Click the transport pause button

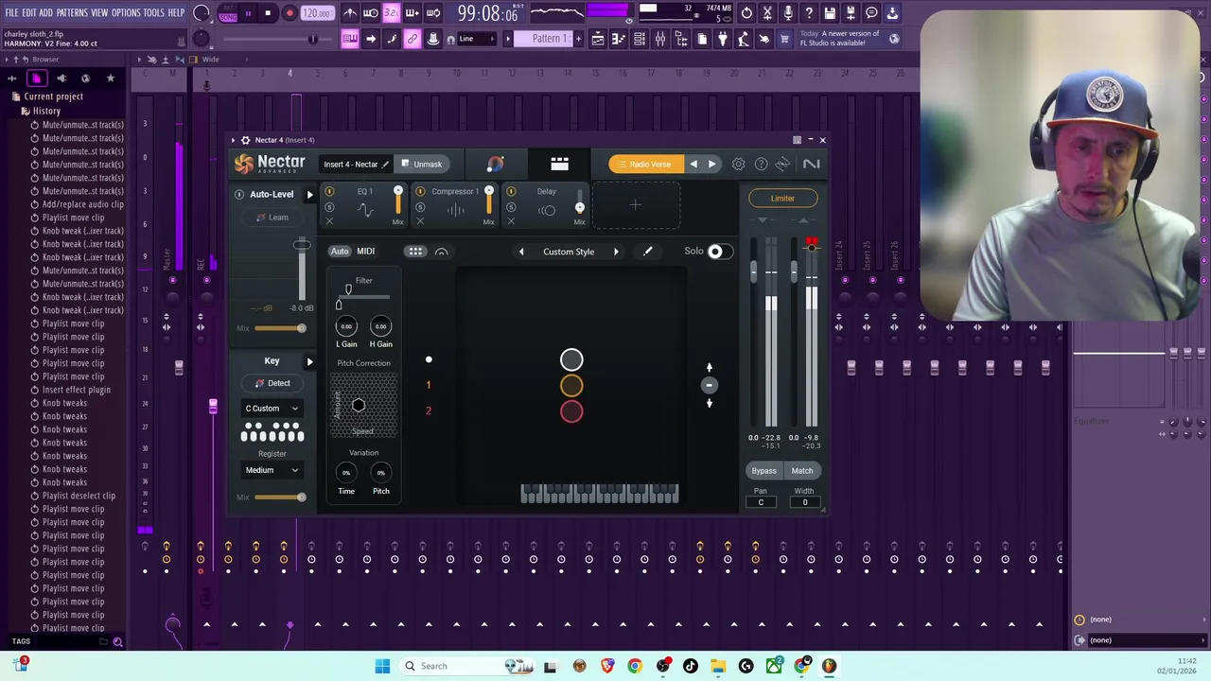tap(248, 13)
